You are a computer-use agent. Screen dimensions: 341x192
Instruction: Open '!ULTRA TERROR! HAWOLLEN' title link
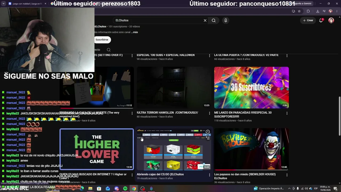tap(167, 113)
